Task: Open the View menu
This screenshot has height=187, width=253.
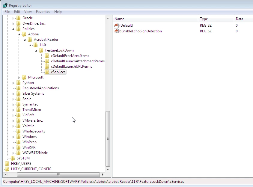Action: [x=28, y=12]
